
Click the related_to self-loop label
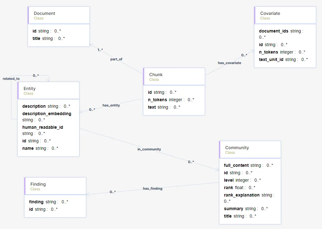(11, 79)
